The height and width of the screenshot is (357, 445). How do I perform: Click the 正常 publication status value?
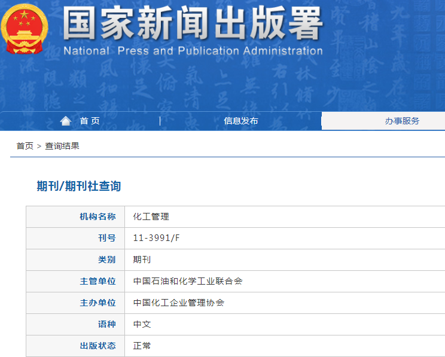point(142,346)
